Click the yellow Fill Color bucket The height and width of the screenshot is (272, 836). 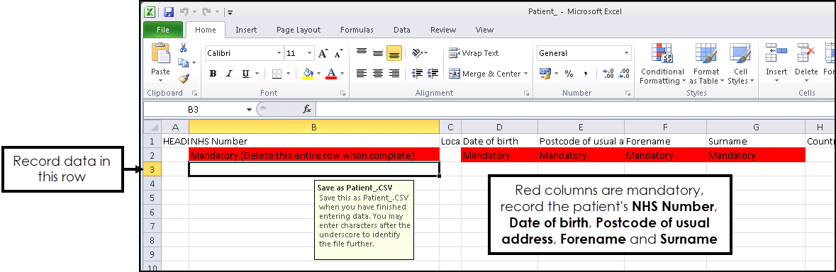pos(308,74)
